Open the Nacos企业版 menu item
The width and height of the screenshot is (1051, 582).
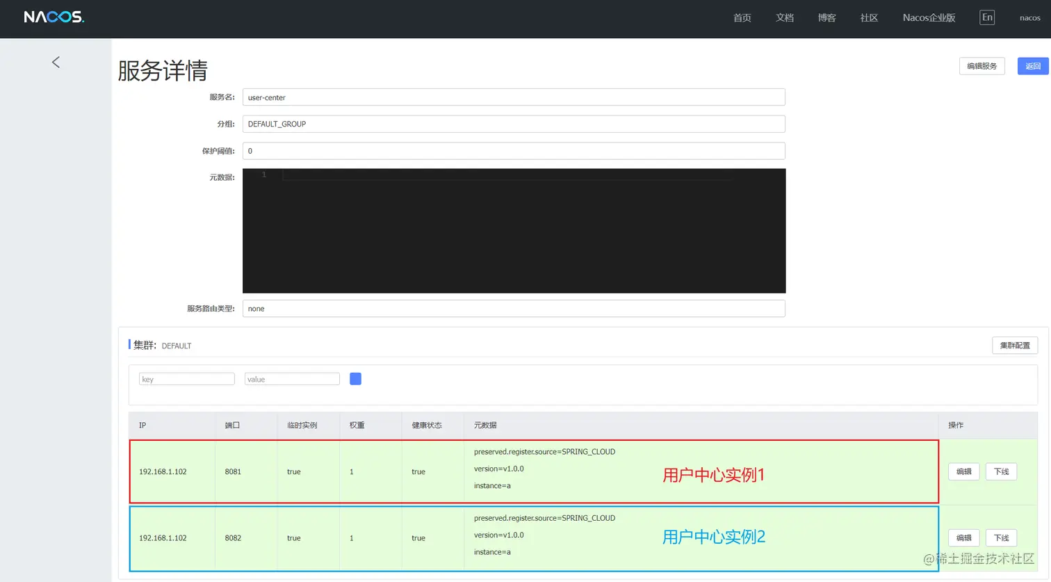point(929,17)
